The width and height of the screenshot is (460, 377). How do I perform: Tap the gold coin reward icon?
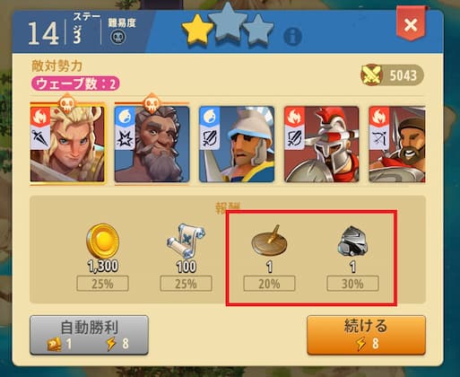pos(102,241)
